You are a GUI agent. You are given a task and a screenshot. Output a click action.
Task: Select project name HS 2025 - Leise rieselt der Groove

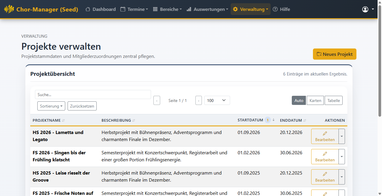pyautogui.click(x=61, y=177)
